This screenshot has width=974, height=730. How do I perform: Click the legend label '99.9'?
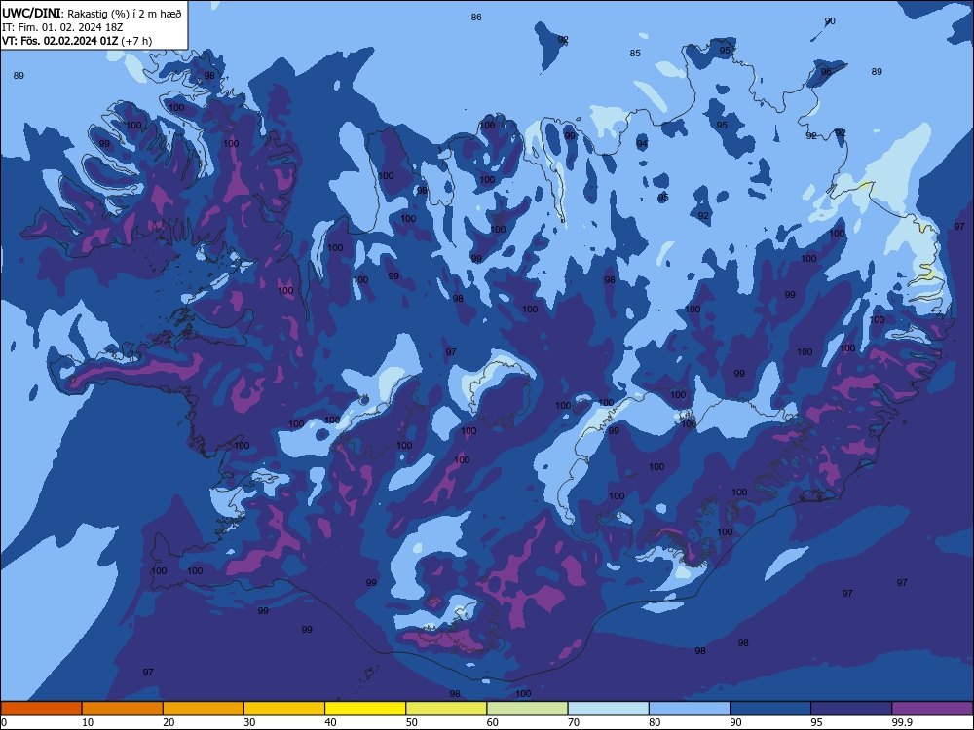[901, 722]
